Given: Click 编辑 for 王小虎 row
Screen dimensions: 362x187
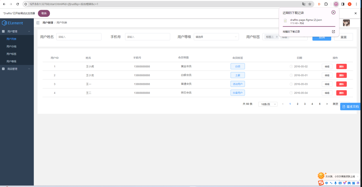Looking at the screenshot, I should click(x=327, y=66).
